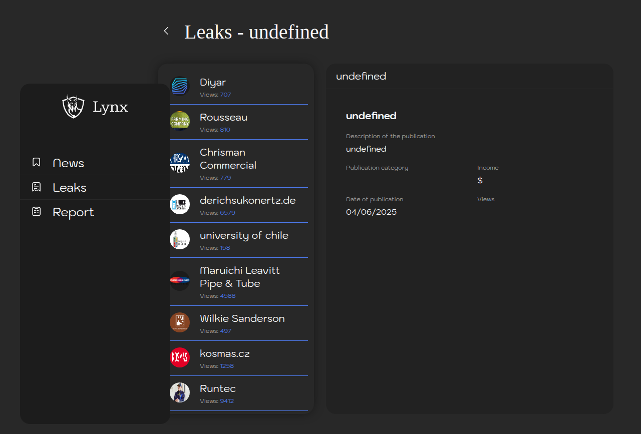Viewport: 641px width, 434px height.
Task: Click the News bookmark icon
Action: 37,162
